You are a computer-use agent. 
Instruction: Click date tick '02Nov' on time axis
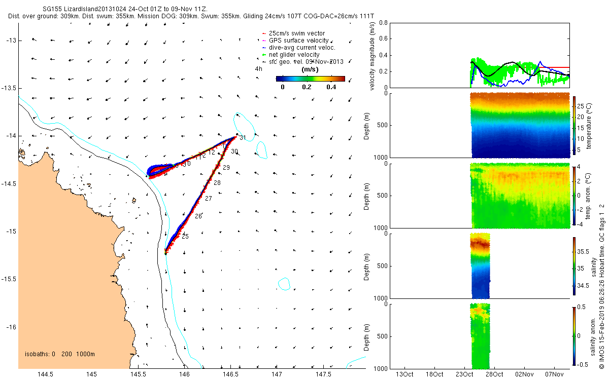[x=524, y=374]
